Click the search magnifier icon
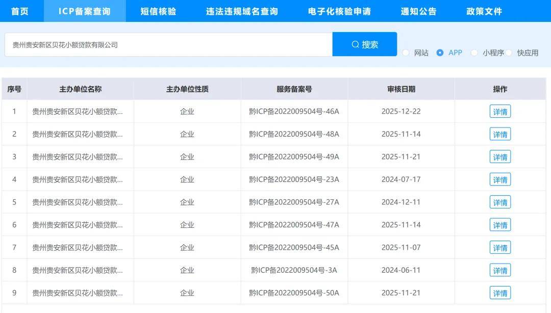This screenshot has height=313, width=551. point(355,44)
